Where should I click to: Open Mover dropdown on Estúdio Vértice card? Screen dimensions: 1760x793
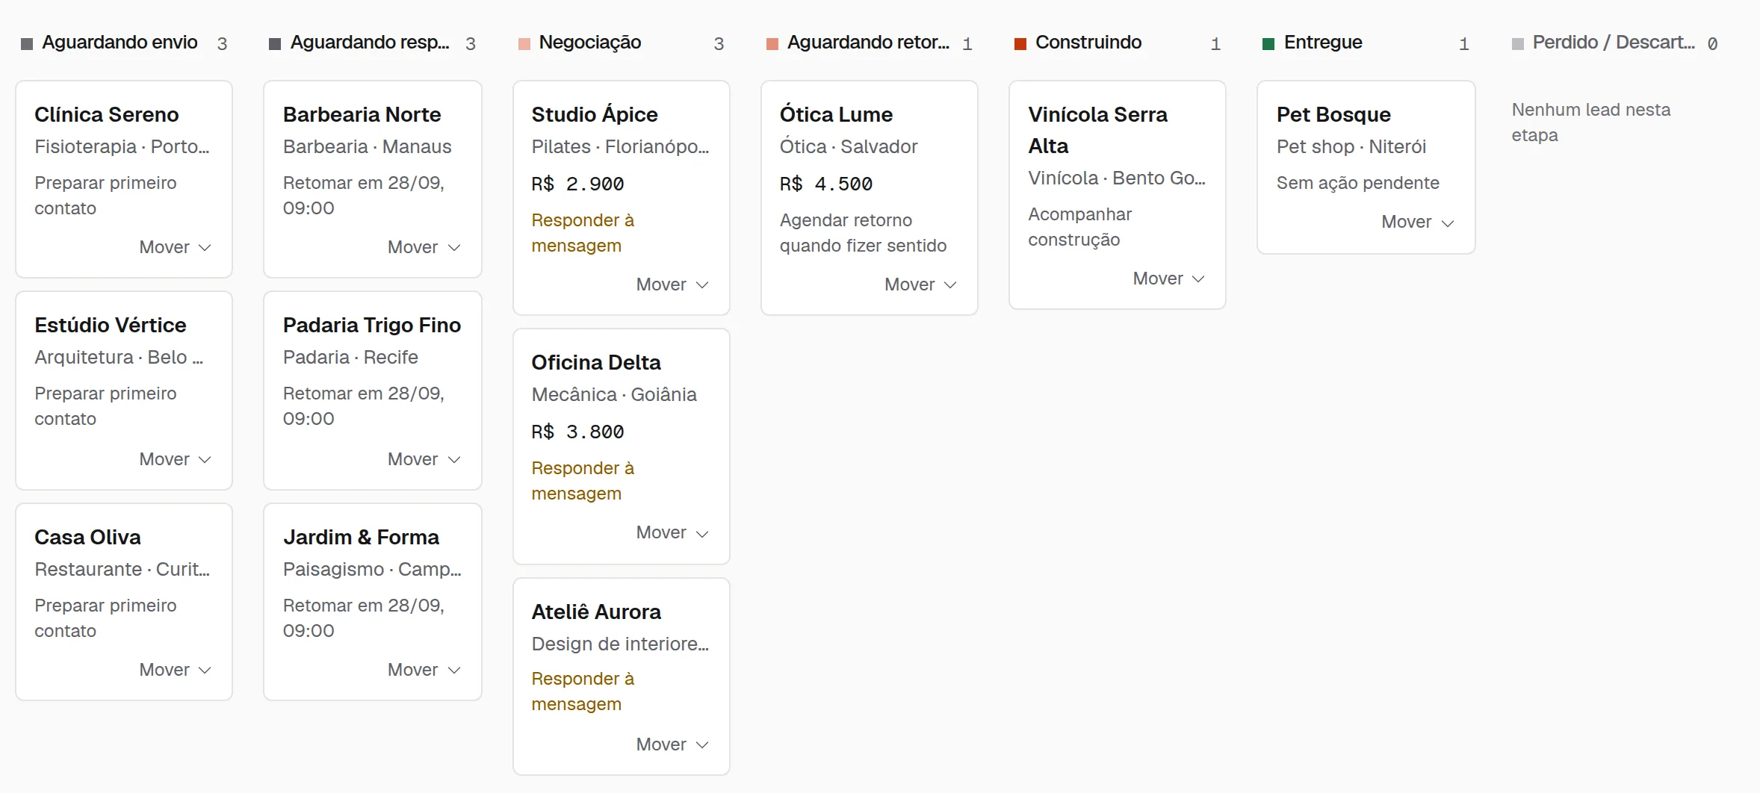pyautogui.click(x=176, y=459)
